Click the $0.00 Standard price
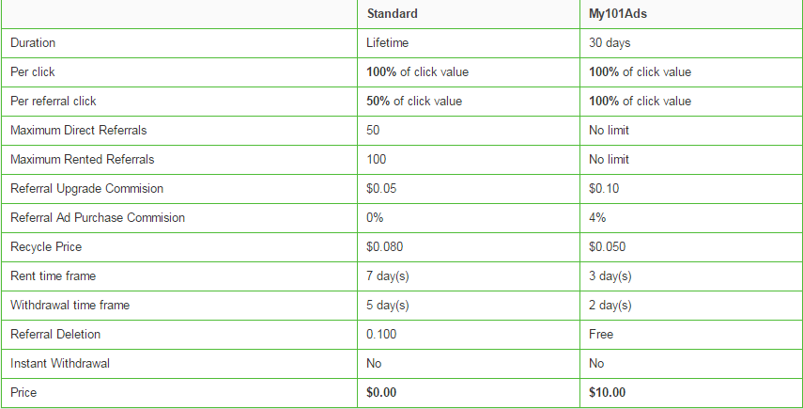The width and height of the screenshot is (803, 409). (x=381, y=393)
